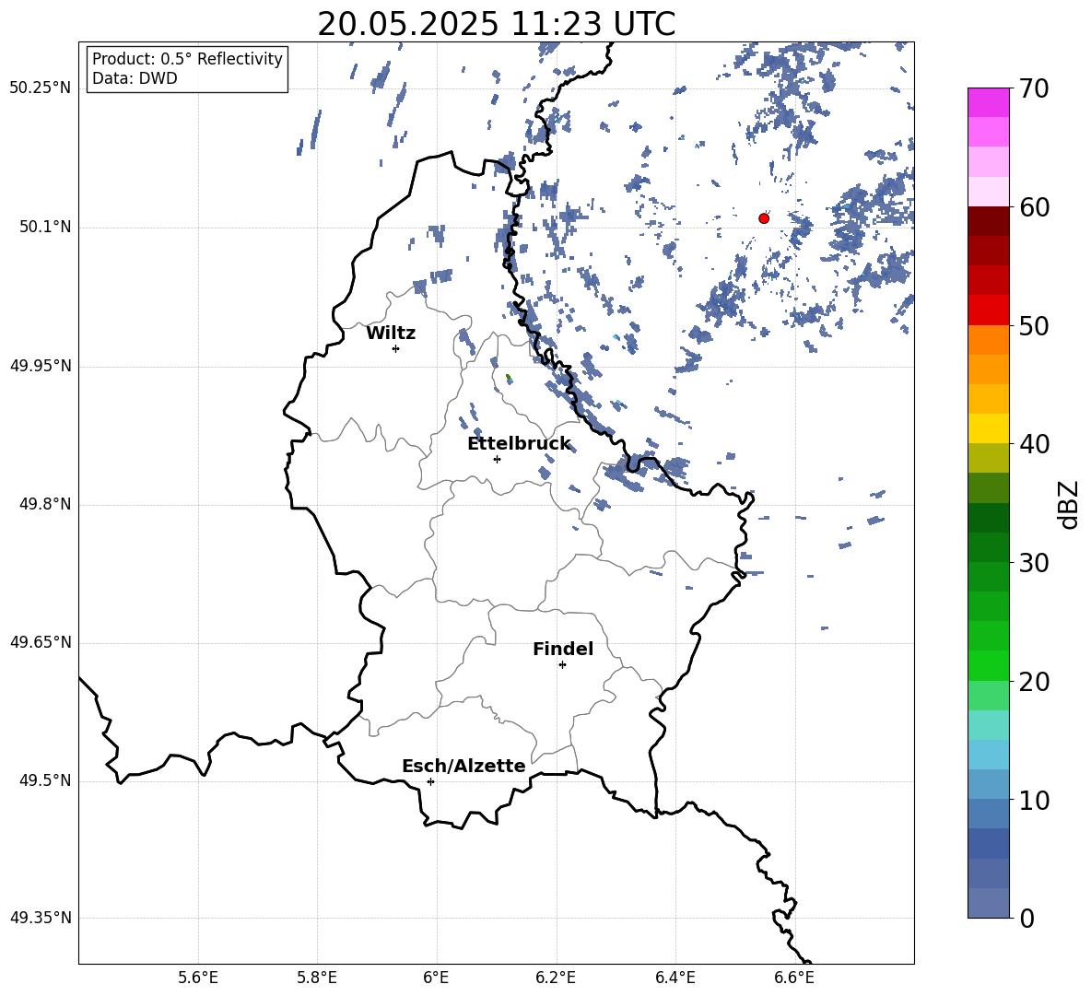Image resolution: width=1091 pixels, height=996 pixels.
Task: Click the 50.25°N latitude label
Action: tap(41, 88)
